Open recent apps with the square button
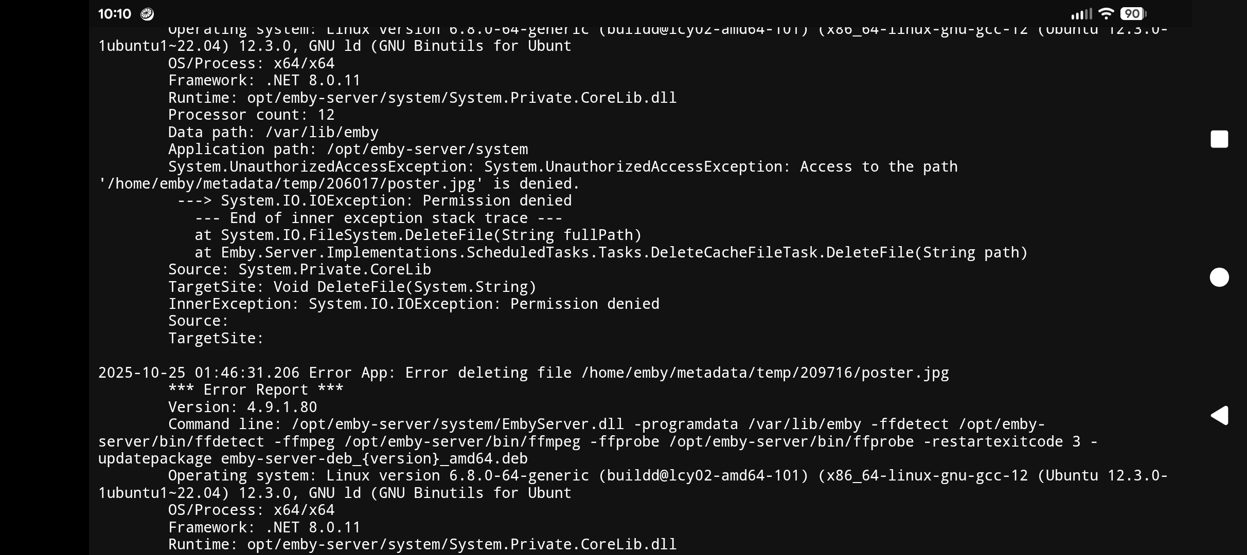The image size is (1247, 555). pyautogui.click(x=1219, y=139)
